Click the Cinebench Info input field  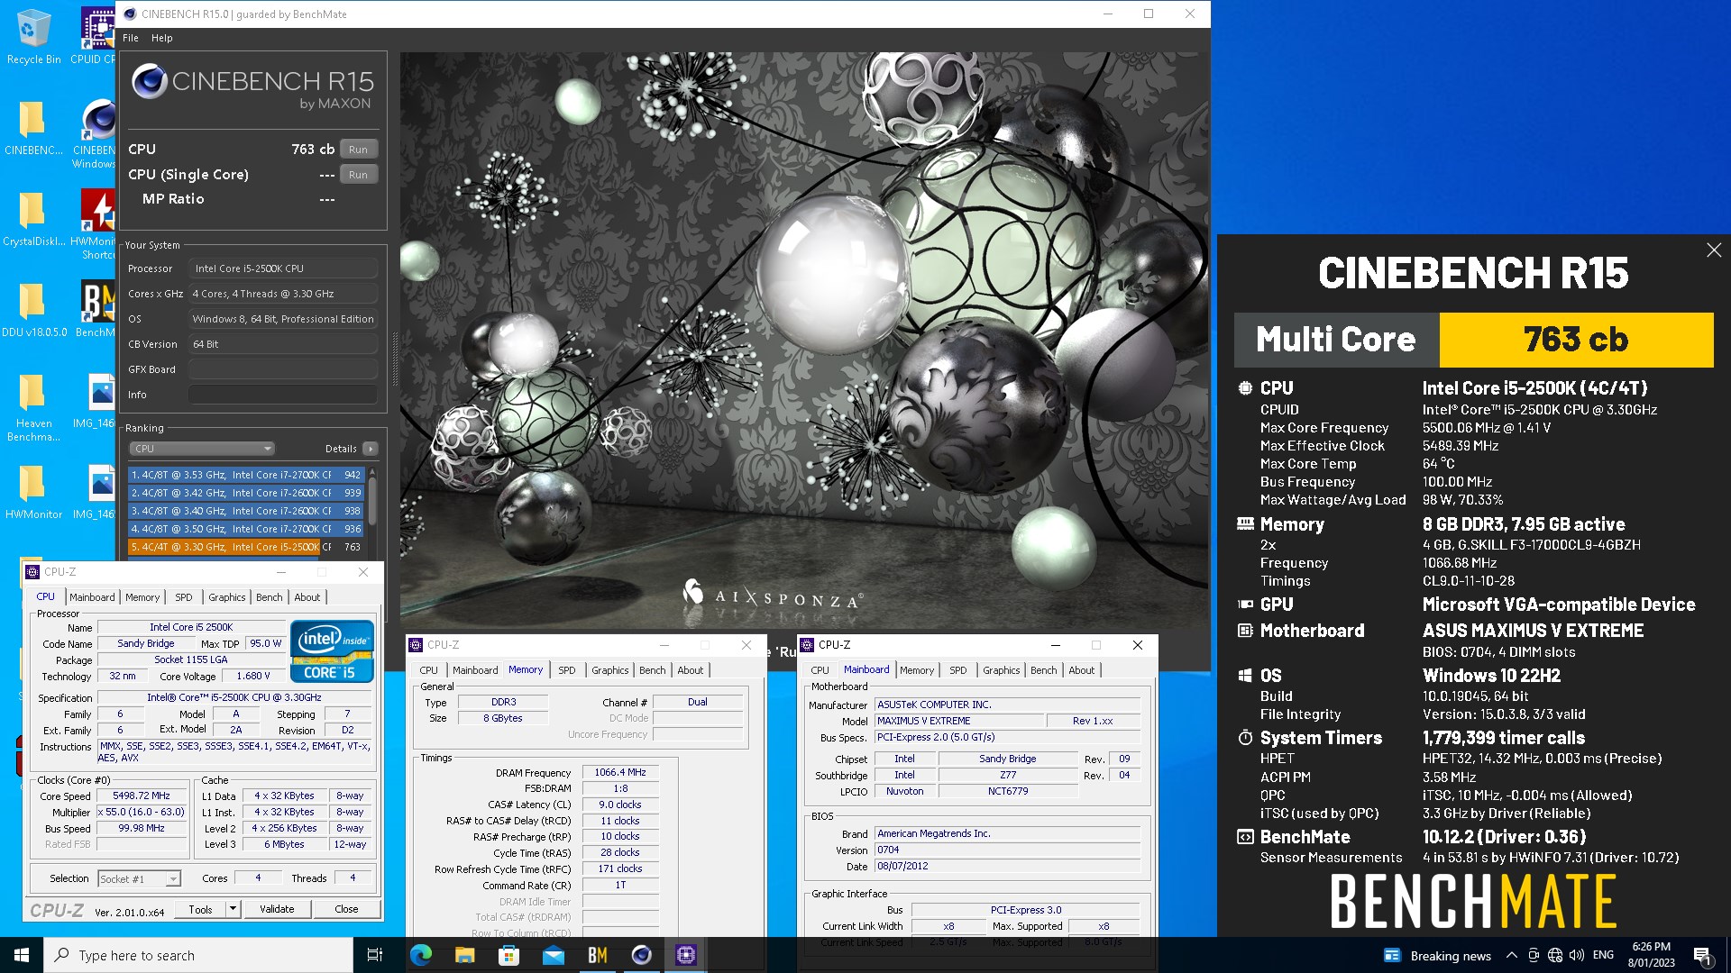pyautogui.click(x=283, y=395)
